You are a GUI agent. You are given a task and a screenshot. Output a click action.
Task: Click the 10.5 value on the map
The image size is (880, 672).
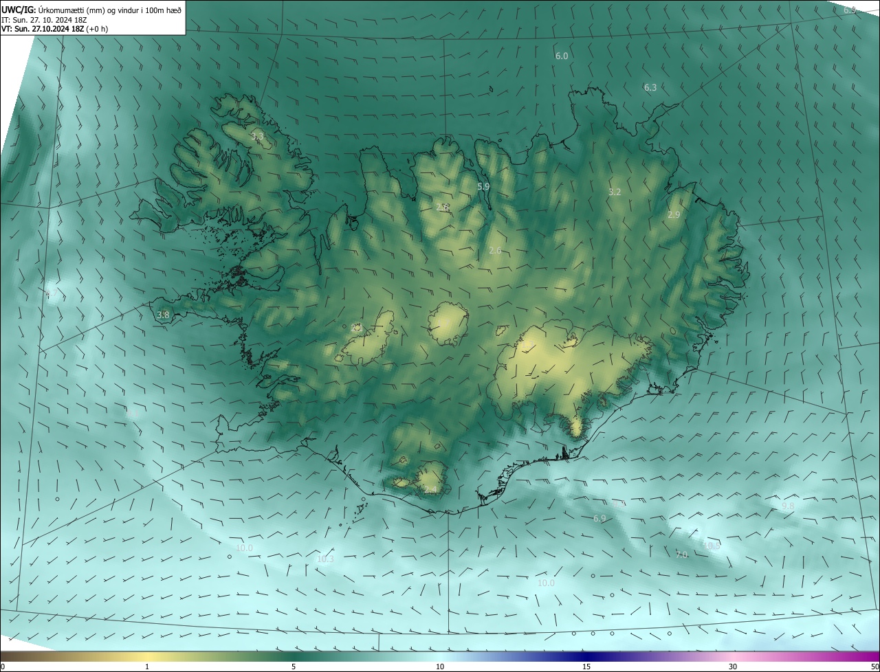coord(712,546)
